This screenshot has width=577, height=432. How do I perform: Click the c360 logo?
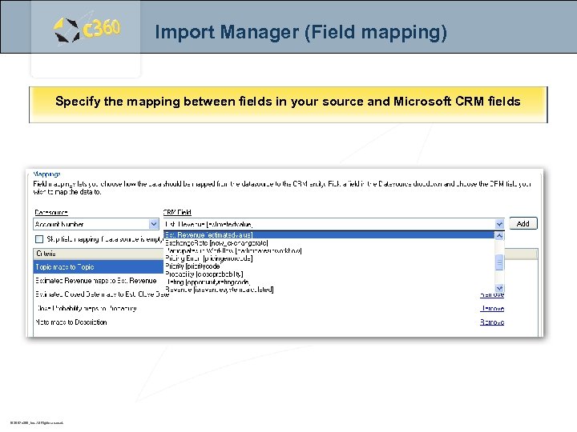click(87, 29)
